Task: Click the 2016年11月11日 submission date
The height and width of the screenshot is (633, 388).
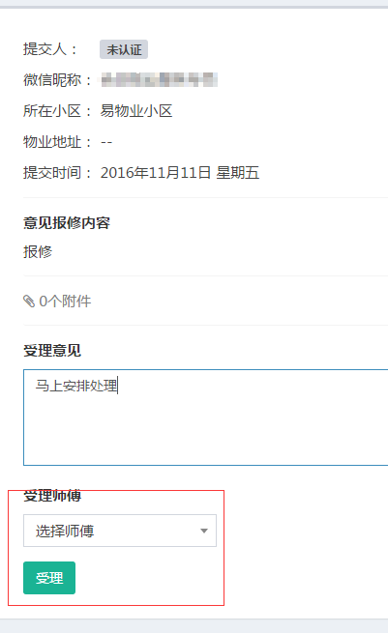Action: click(x=156, y=173)
